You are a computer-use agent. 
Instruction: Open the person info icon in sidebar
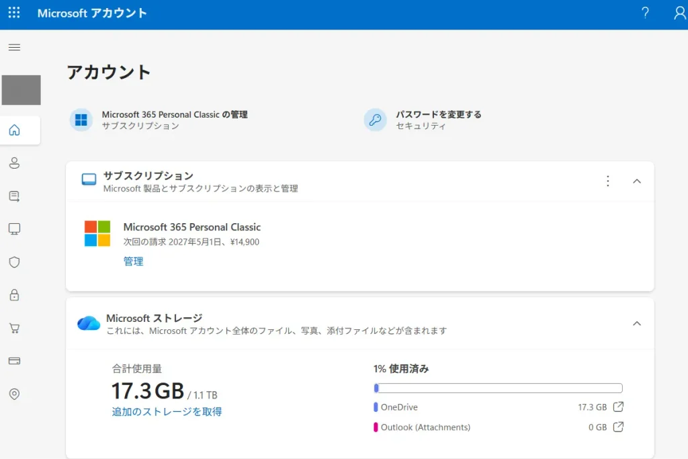(x=15, y=163)
